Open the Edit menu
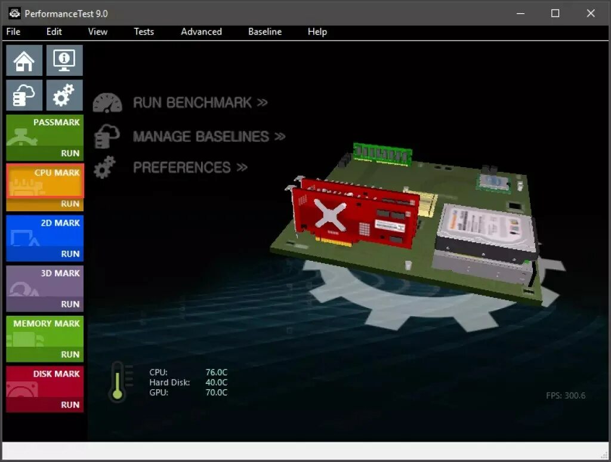Screen dimensions: 611x462 tap(54, 32)
